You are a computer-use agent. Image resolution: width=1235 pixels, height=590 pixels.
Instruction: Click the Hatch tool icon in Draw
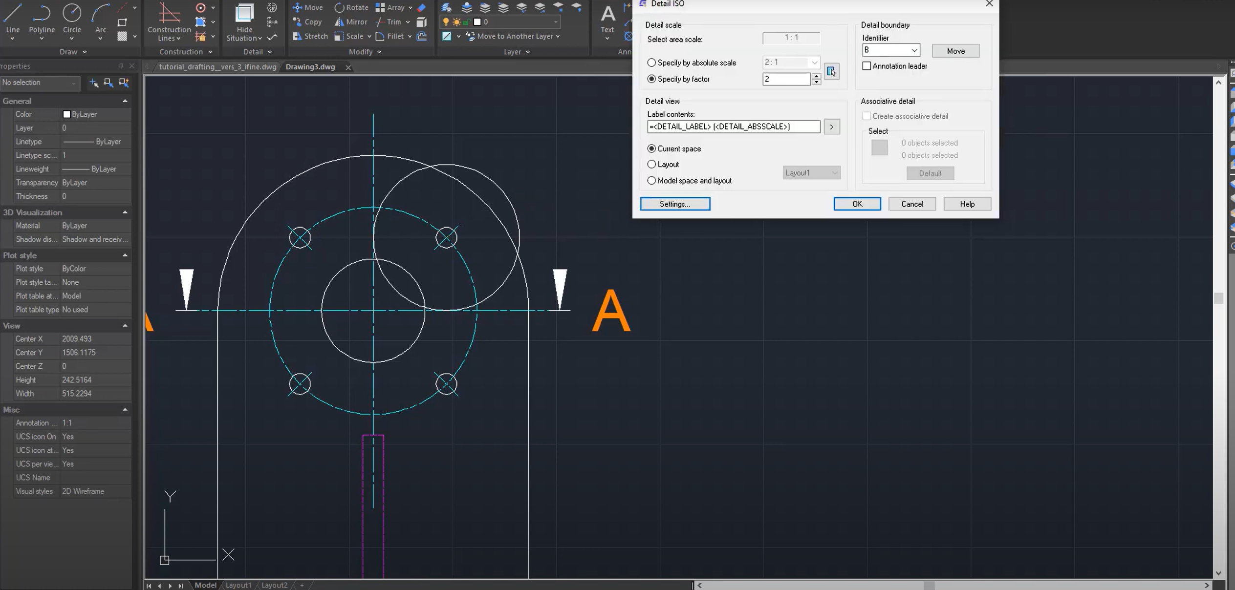tap(122, 36)
